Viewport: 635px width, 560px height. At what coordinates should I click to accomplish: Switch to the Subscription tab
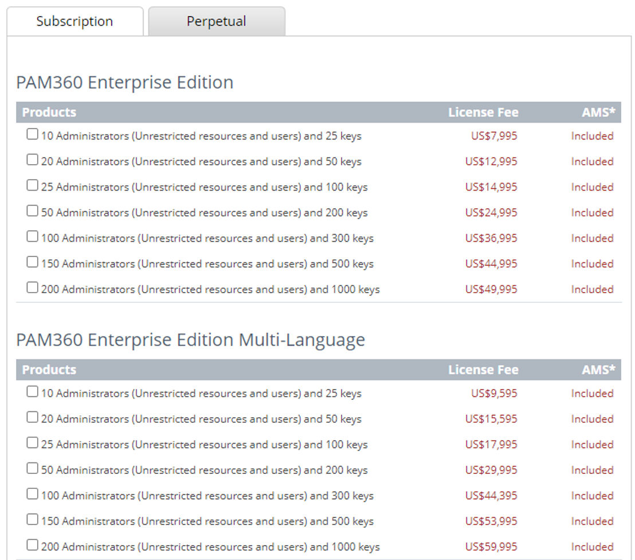coord(75,21)
